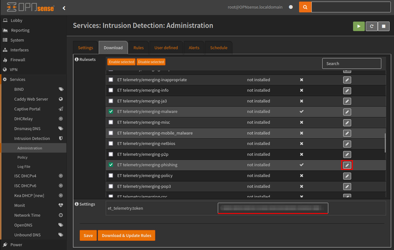Image resolution: width=394 pixels, height=250 pixels.
Task: Click Enable selected button
Action: (121, 62)
